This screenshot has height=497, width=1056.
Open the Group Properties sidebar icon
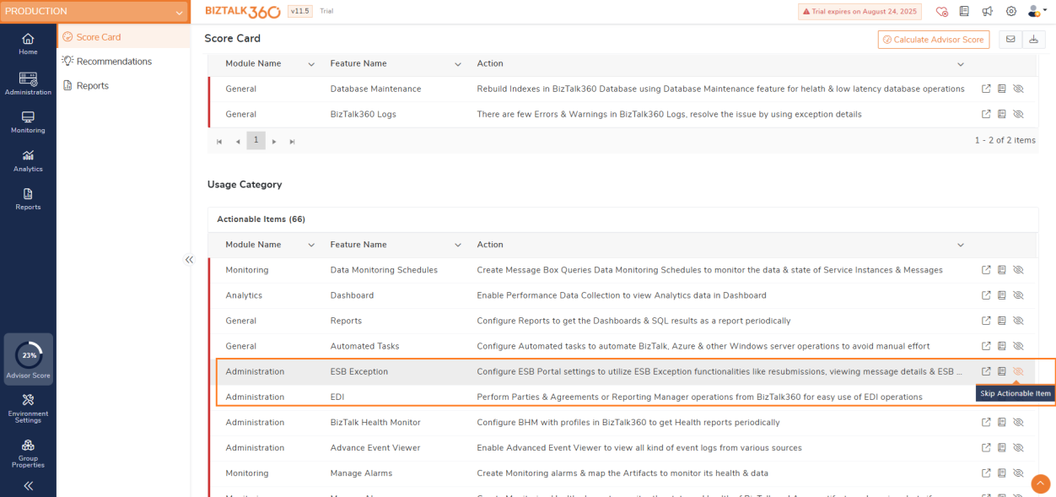pos(28,451)
